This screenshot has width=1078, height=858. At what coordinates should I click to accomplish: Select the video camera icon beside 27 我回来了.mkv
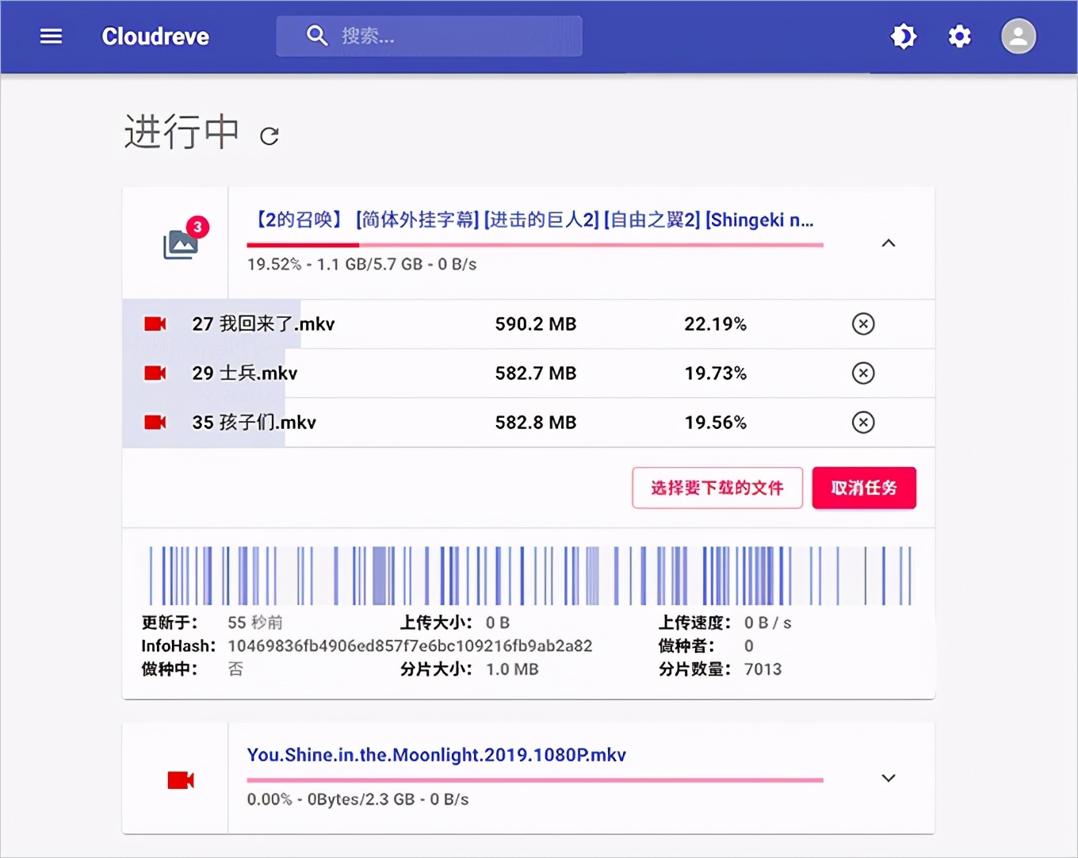pyautogui.click(x=155, y=324)
